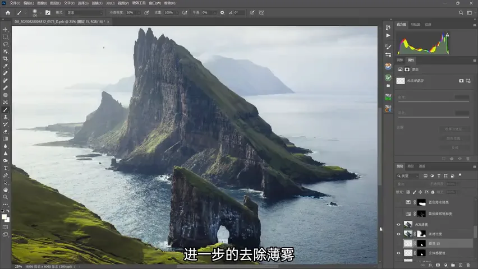Open the Actions play panel icon
Screen dimensions: 478x269
click(x=388, y=36)
